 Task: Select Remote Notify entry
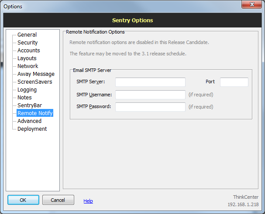(35, 113)
